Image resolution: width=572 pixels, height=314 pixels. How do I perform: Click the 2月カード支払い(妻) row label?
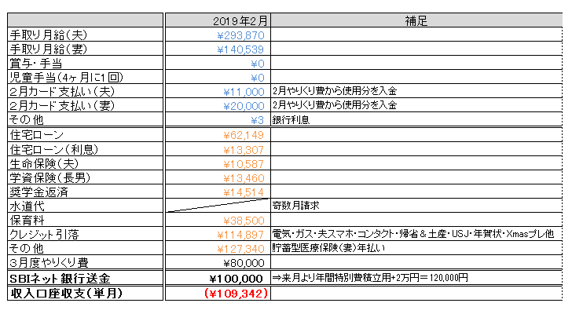(86, 105)
